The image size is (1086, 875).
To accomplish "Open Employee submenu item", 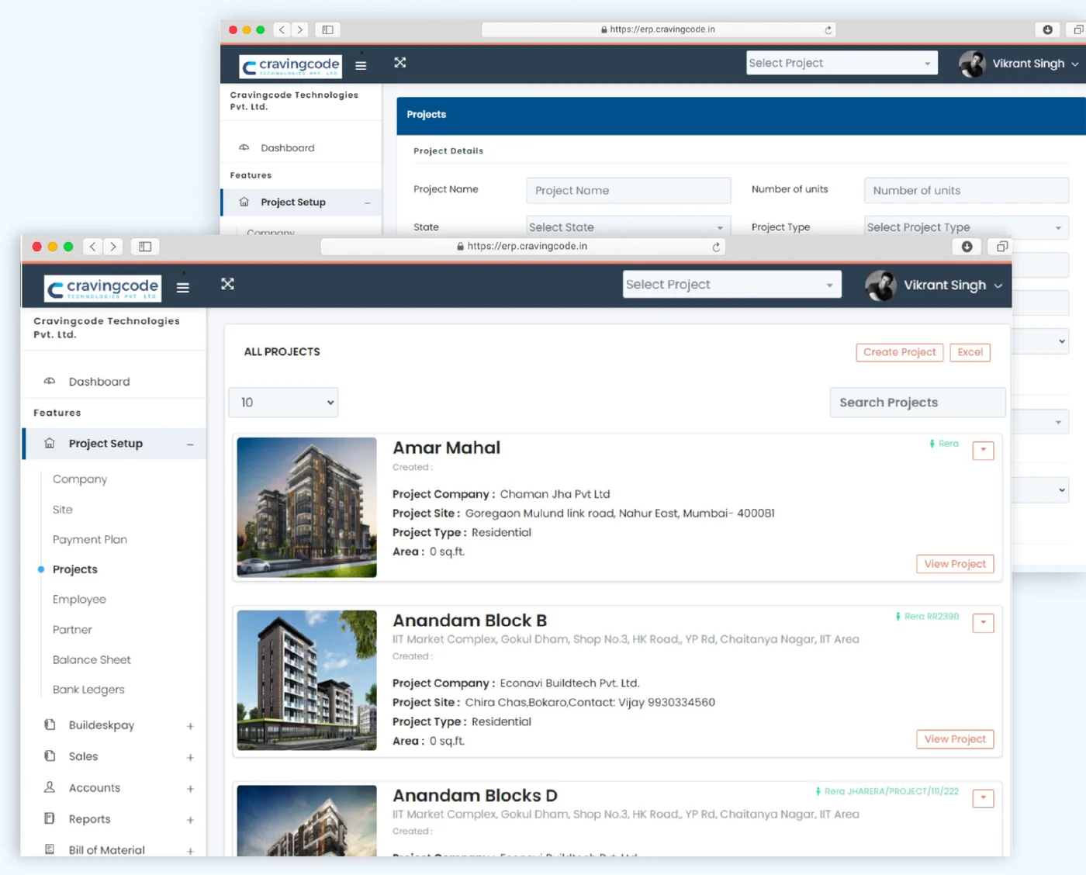I will click(79, 600).
